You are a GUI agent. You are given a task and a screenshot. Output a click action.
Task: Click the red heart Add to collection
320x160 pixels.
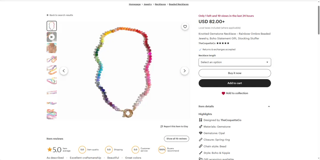coord(223,93)
